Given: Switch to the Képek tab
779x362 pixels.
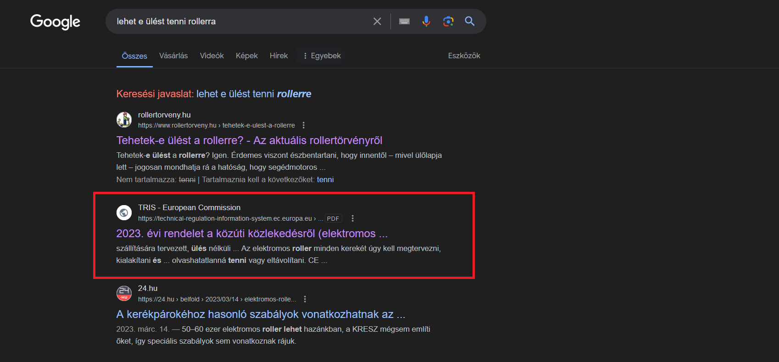Looking at the screenshot, I should click(x=247, y=56).
